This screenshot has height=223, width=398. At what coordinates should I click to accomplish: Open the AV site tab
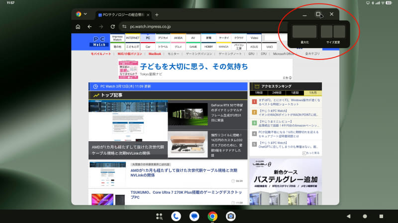193,38
